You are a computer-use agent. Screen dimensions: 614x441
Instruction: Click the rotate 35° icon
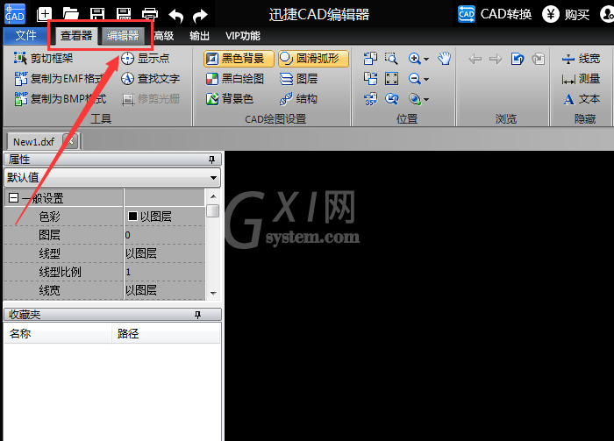coord(370,99)
